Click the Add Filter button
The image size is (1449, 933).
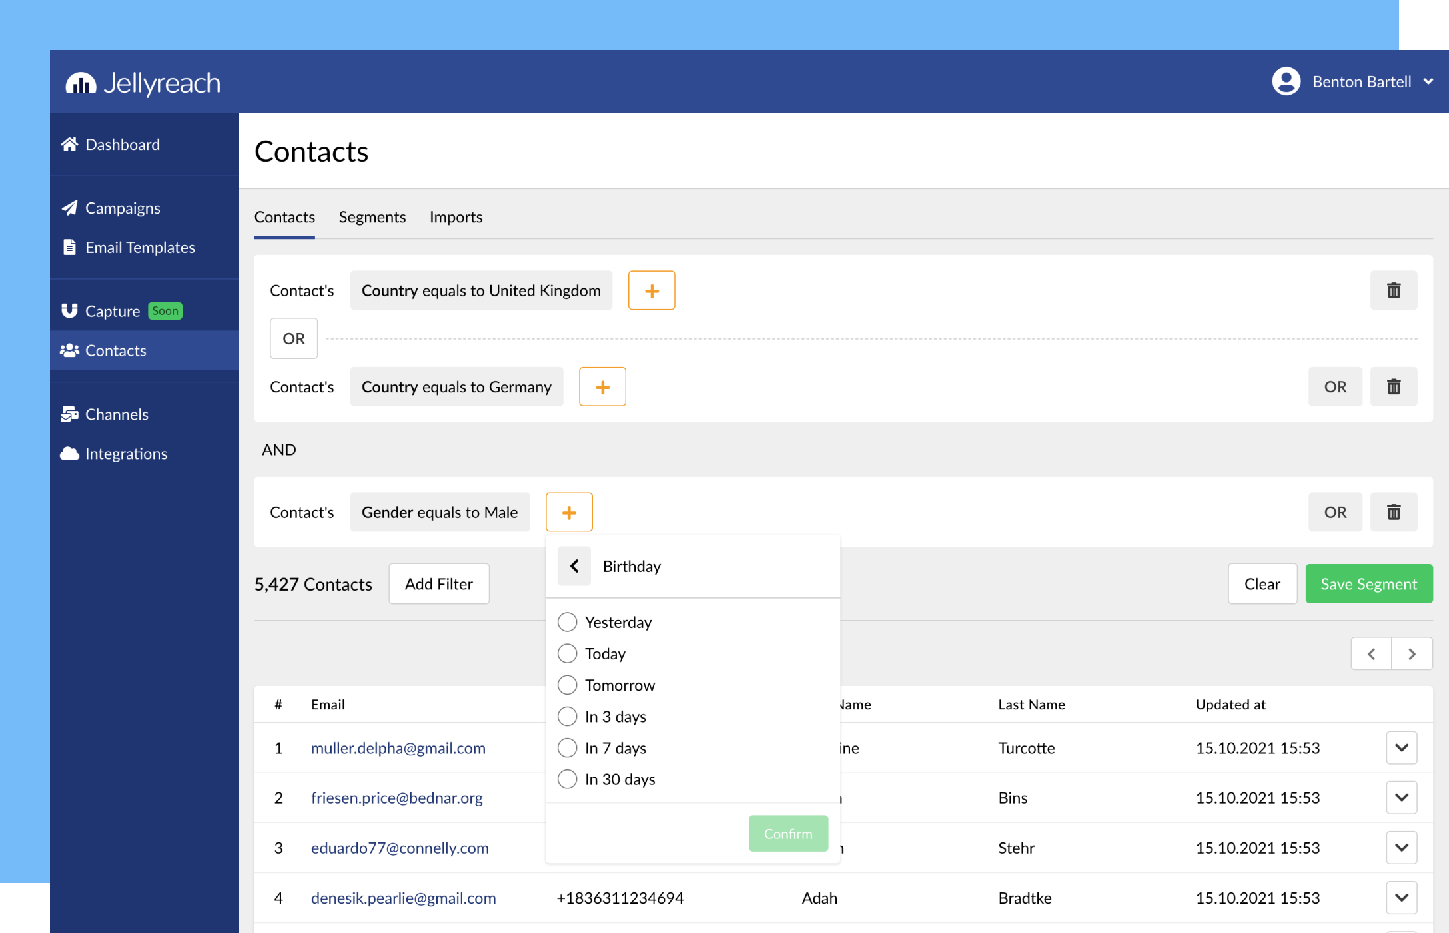438,584
